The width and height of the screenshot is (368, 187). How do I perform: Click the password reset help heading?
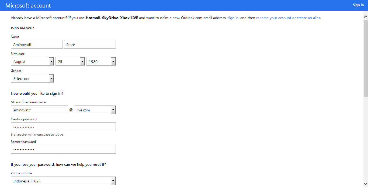pos(58,164)
